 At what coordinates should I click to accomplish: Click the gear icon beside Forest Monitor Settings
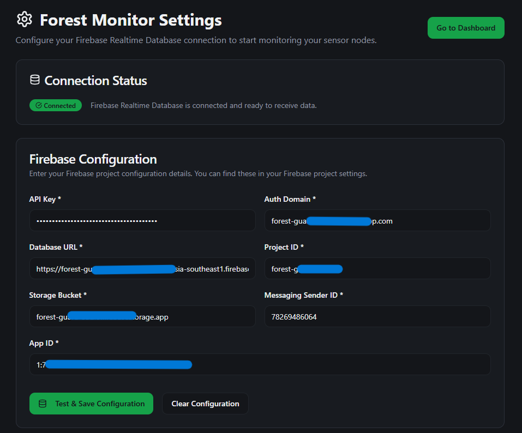point(24,20)
